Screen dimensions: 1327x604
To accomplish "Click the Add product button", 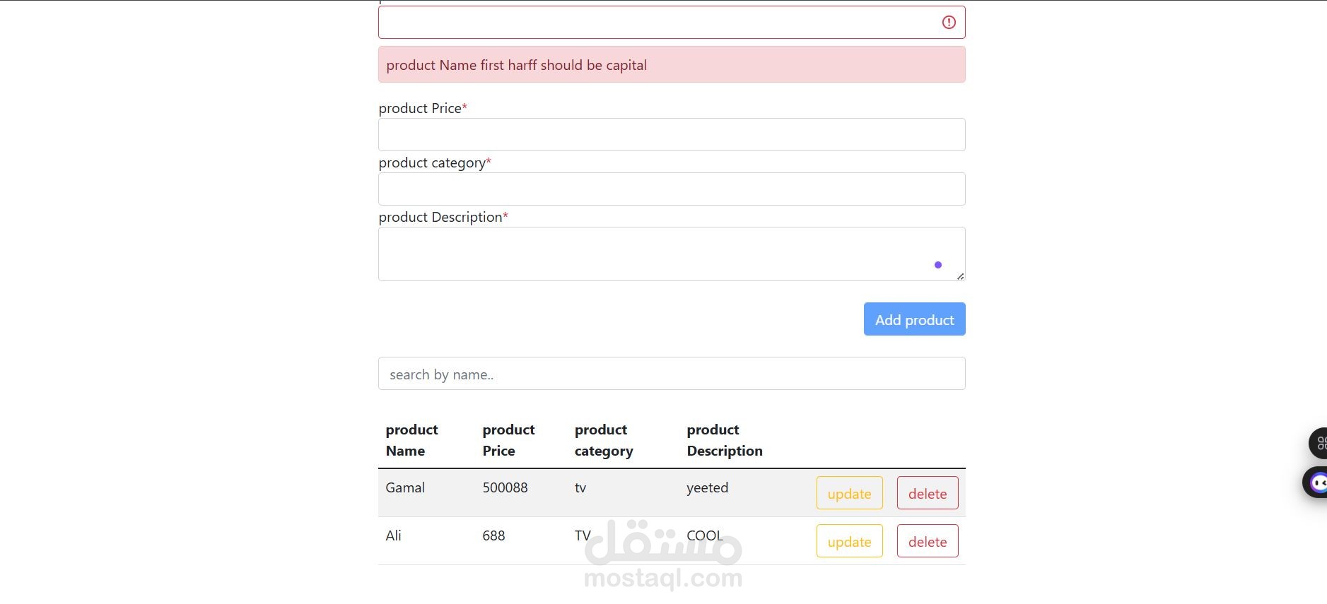I will click(x=914, y=319).
